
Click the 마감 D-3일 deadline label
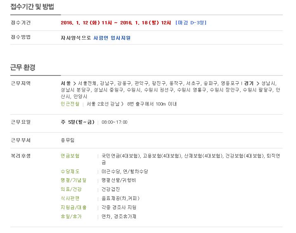pos(191,23)
